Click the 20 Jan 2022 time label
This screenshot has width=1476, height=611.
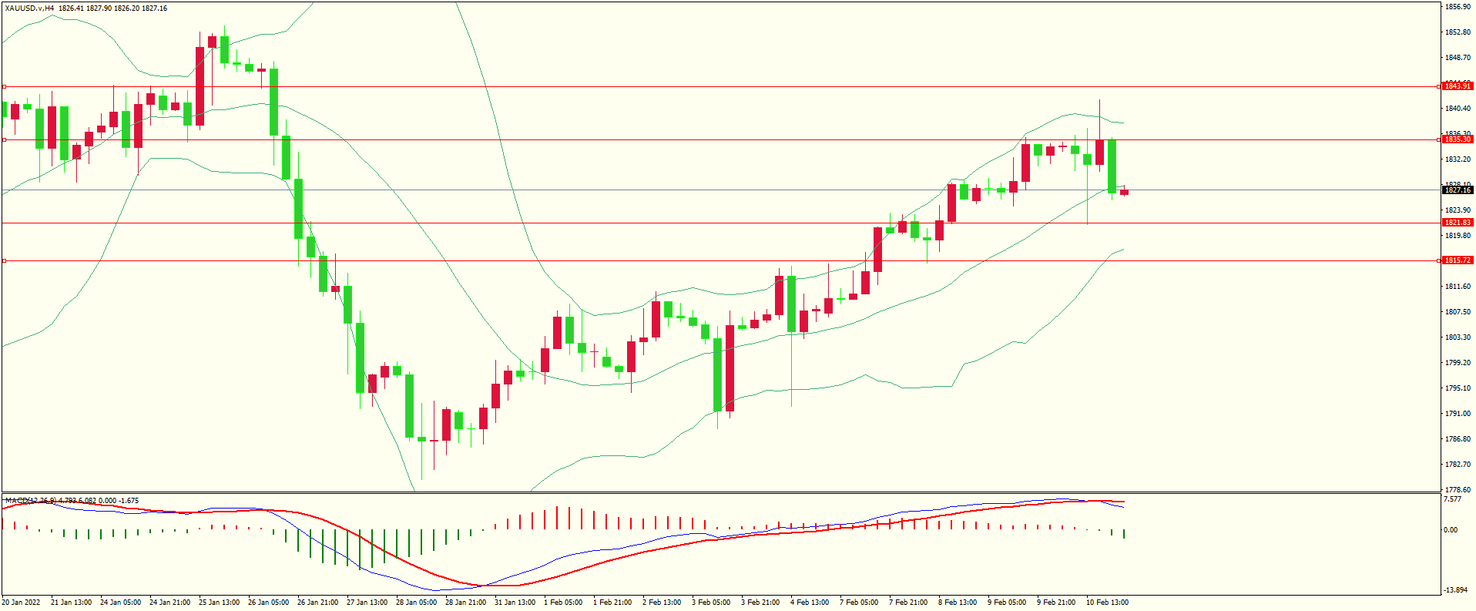[21, 603]
